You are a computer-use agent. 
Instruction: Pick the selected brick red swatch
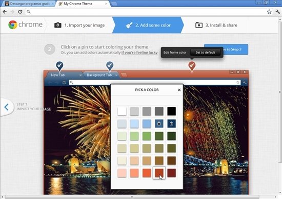[159, 173]
